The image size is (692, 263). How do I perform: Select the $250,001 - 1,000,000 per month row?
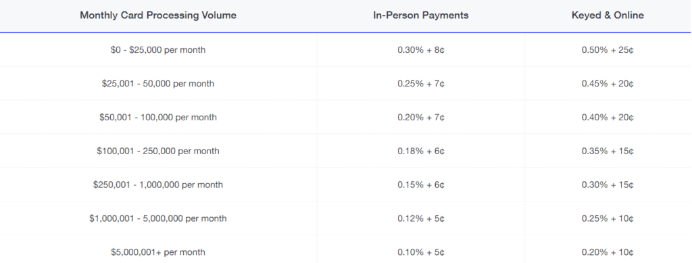point(345,185)
